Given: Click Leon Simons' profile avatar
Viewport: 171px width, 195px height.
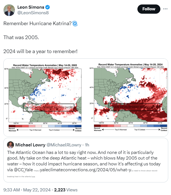Looking at the screenshot, I should [9, 10].
